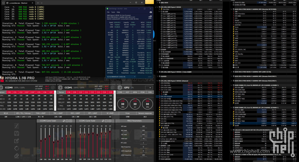This screenshot has height=162, width=299.
Task: Click the AIO pump fan icon in HWiNFO
Action: [x=234, y=67]
